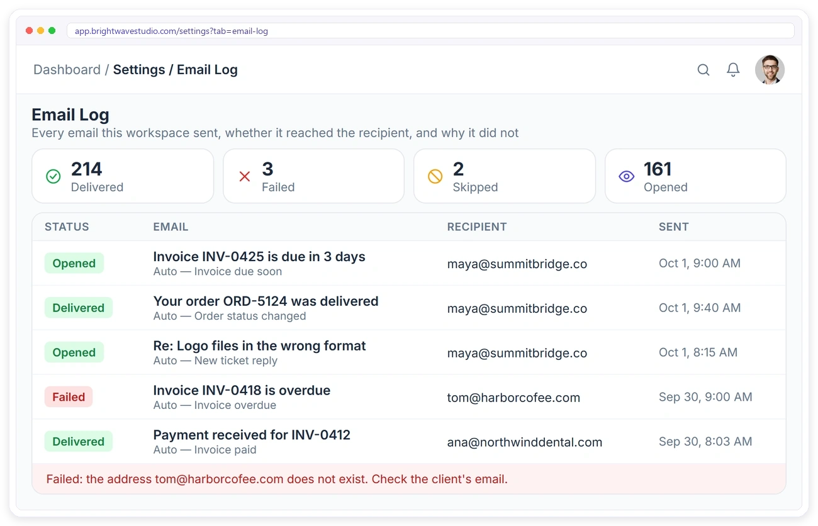Click "Oct 1, 9:40 AM" sent time
The height and width of the screenshot is (526, 818).
pos(700,308)
